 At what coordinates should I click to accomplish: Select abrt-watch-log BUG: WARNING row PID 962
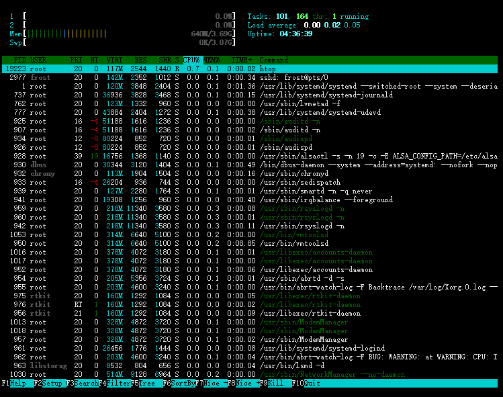point(250,357)
